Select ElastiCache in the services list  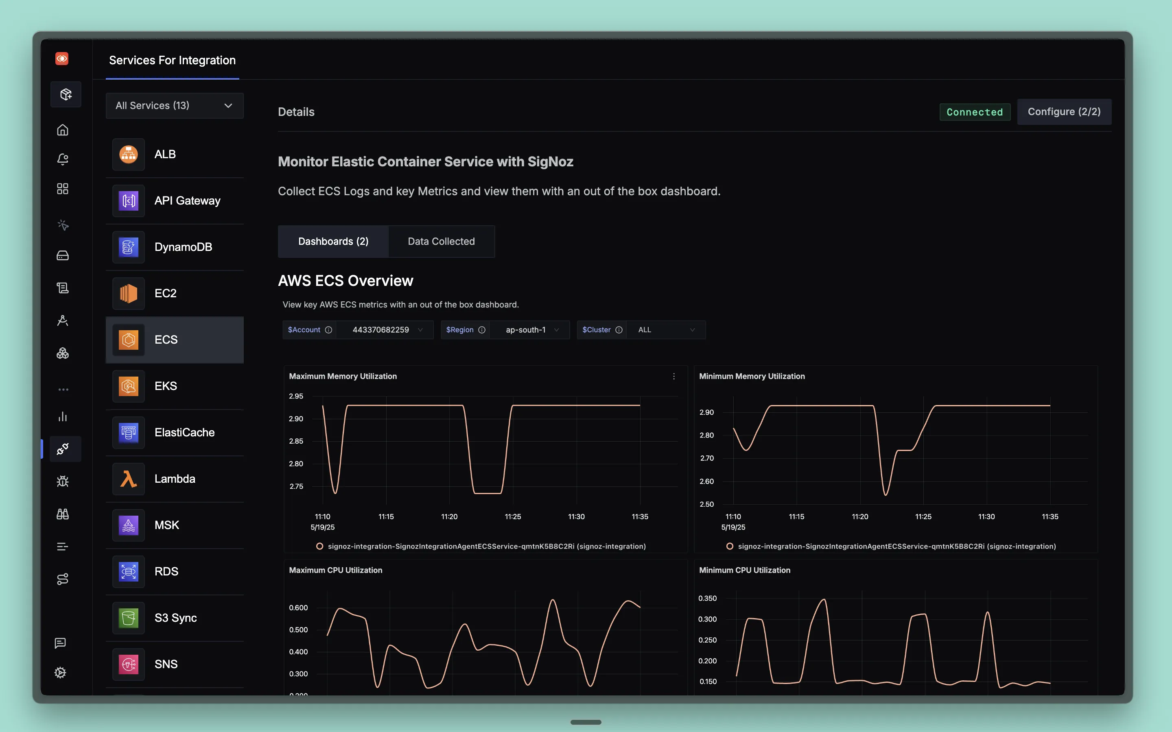(174, 433)
